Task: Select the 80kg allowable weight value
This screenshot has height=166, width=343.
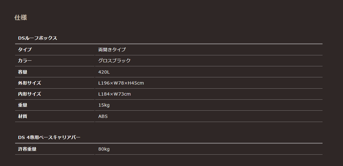Action: tap(104, 149)
